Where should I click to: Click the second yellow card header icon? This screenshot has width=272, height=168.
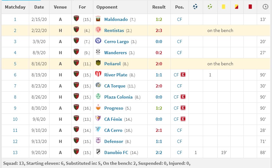coord(236,7)
